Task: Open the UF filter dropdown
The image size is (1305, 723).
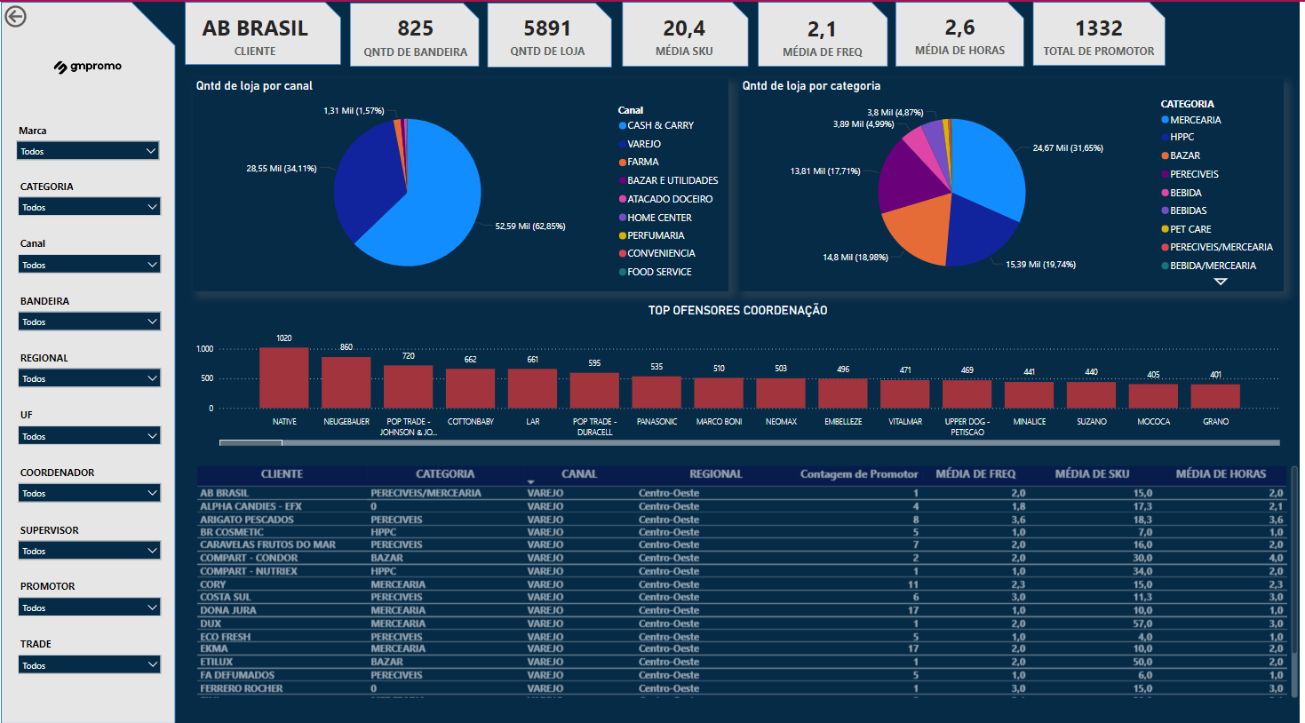Action: click(x=89, y=436)
